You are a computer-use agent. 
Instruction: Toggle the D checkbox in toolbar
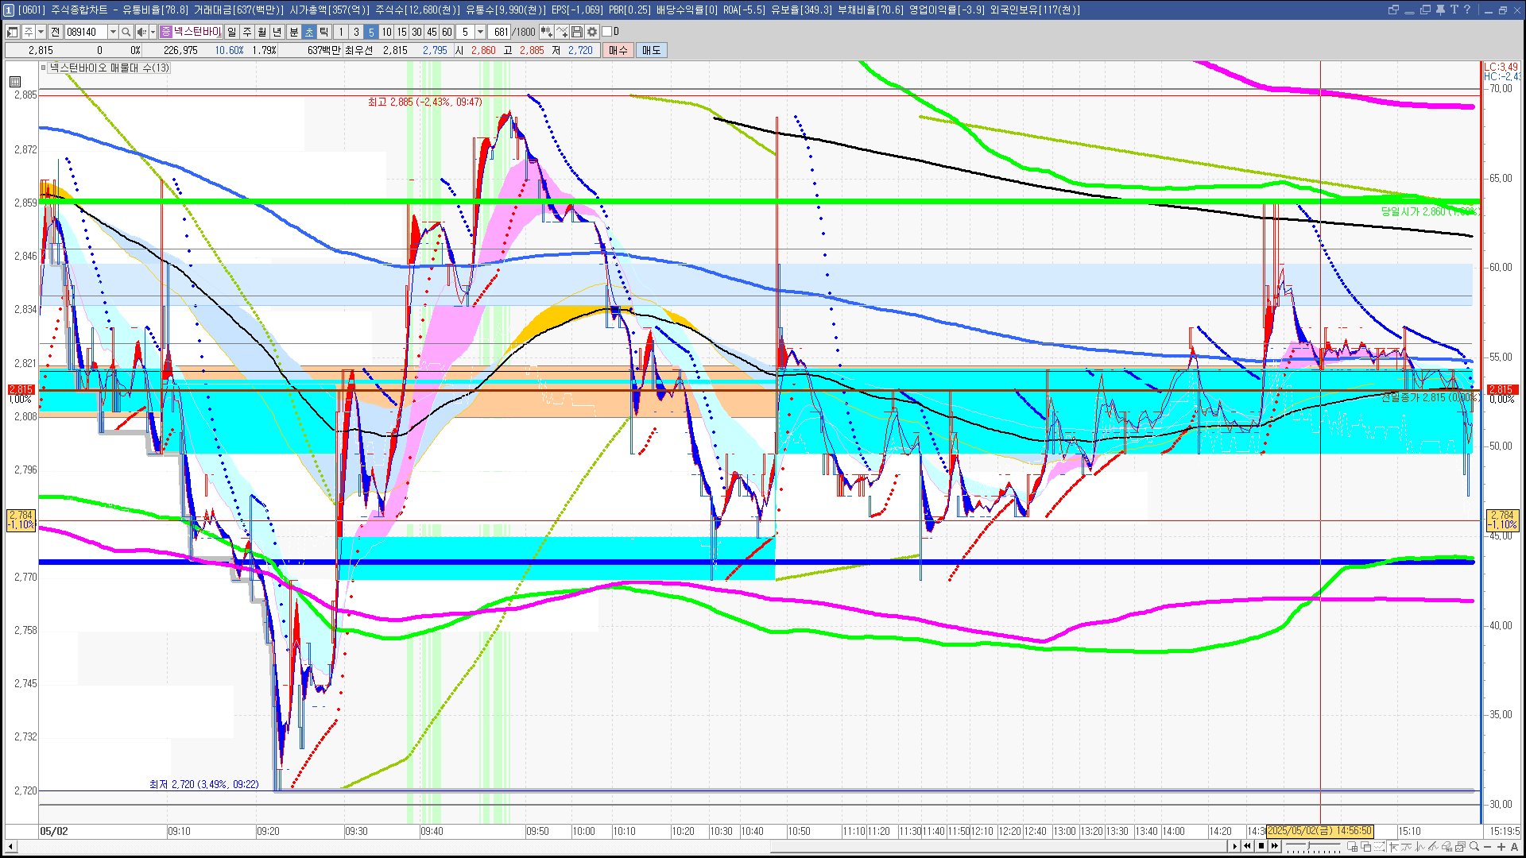(x=607, y=32)
